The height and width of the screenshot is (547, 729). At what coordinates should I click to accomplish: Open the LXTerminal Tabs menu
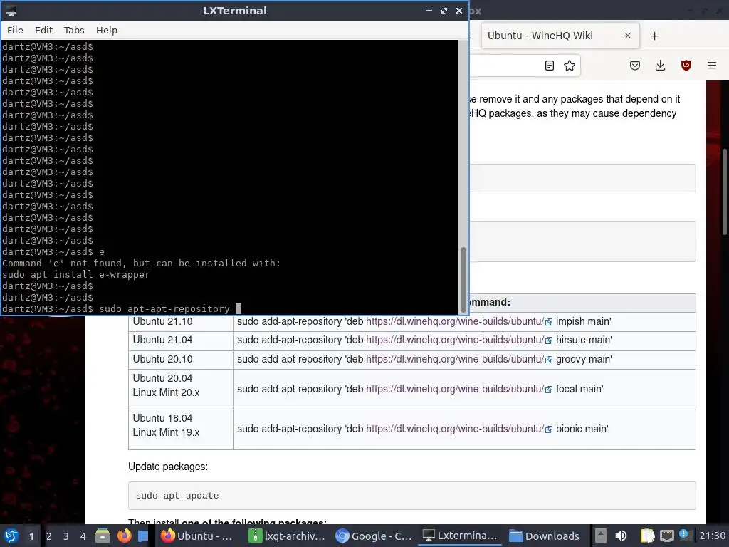(x=74, y=30)
